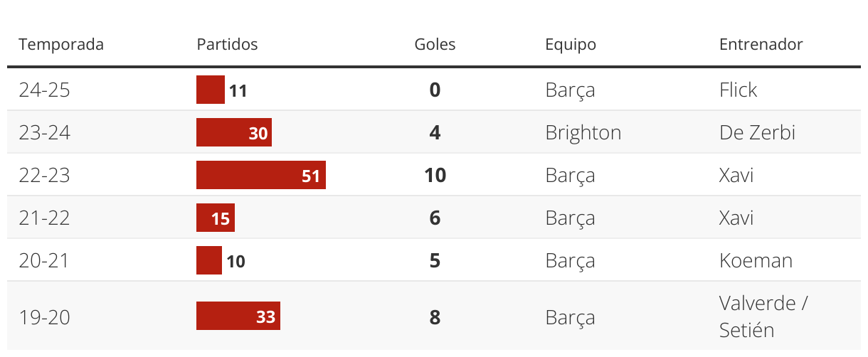The image size is (868, 357).
Task: Click the 19-20 season cell
Action: tap(44, 316)
